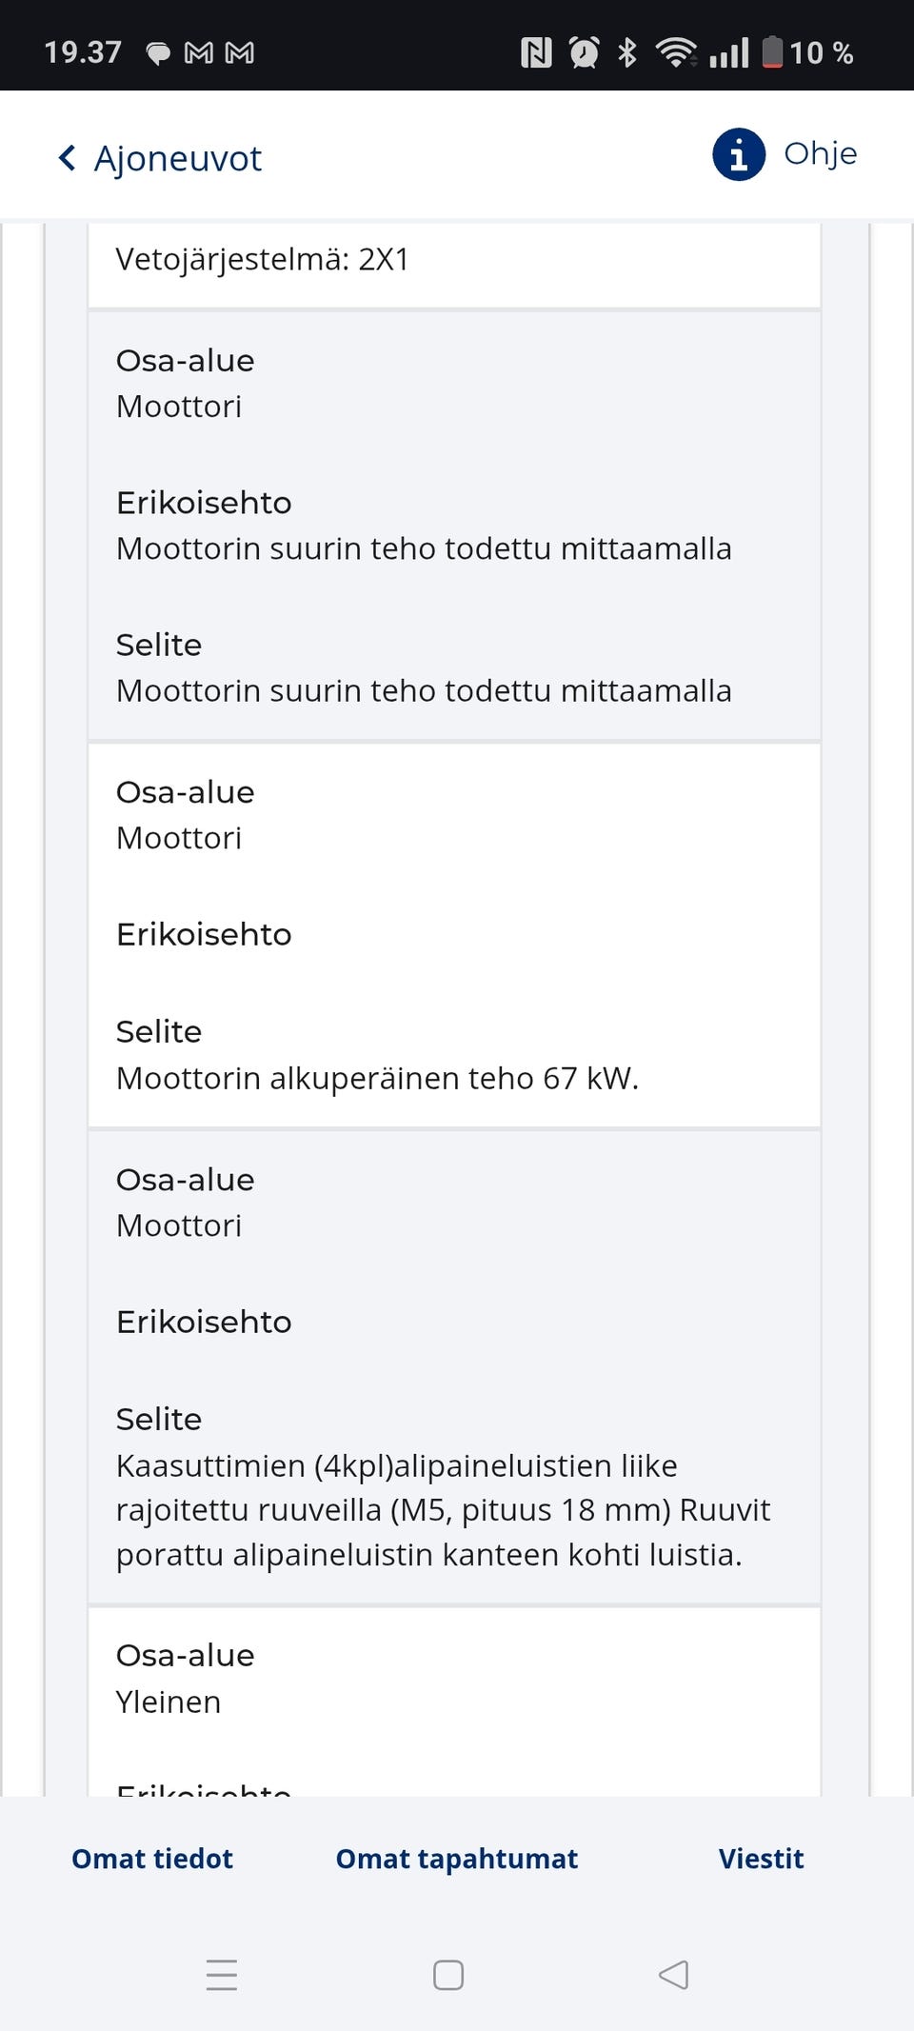Screen dimensions: 914x2031
Task: Tap the Bluetooth status icon
Action: coord(626,52)
